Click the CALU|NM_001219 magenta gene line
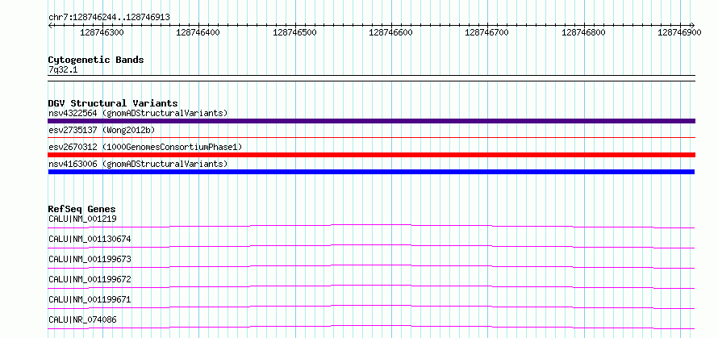The height and width of the screenshot is (338, 718). (x=371, y=226)
